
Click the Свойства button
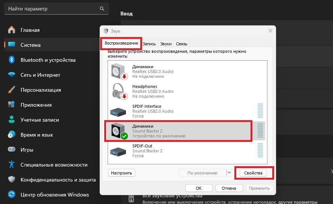(253, 173)
